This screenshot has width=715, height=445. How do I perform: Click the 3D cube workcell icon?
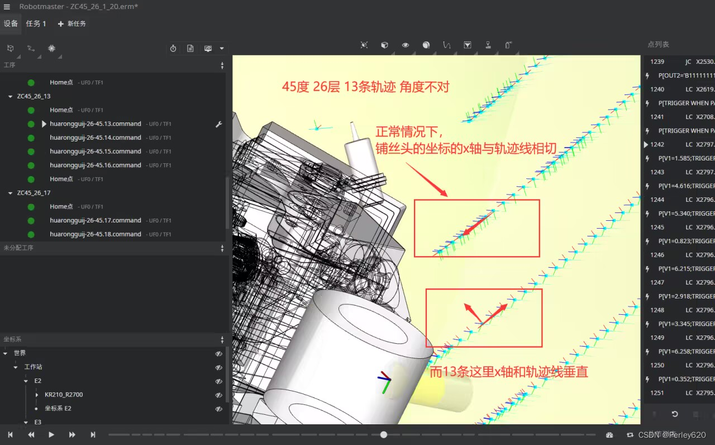click(x=10, y=49)
